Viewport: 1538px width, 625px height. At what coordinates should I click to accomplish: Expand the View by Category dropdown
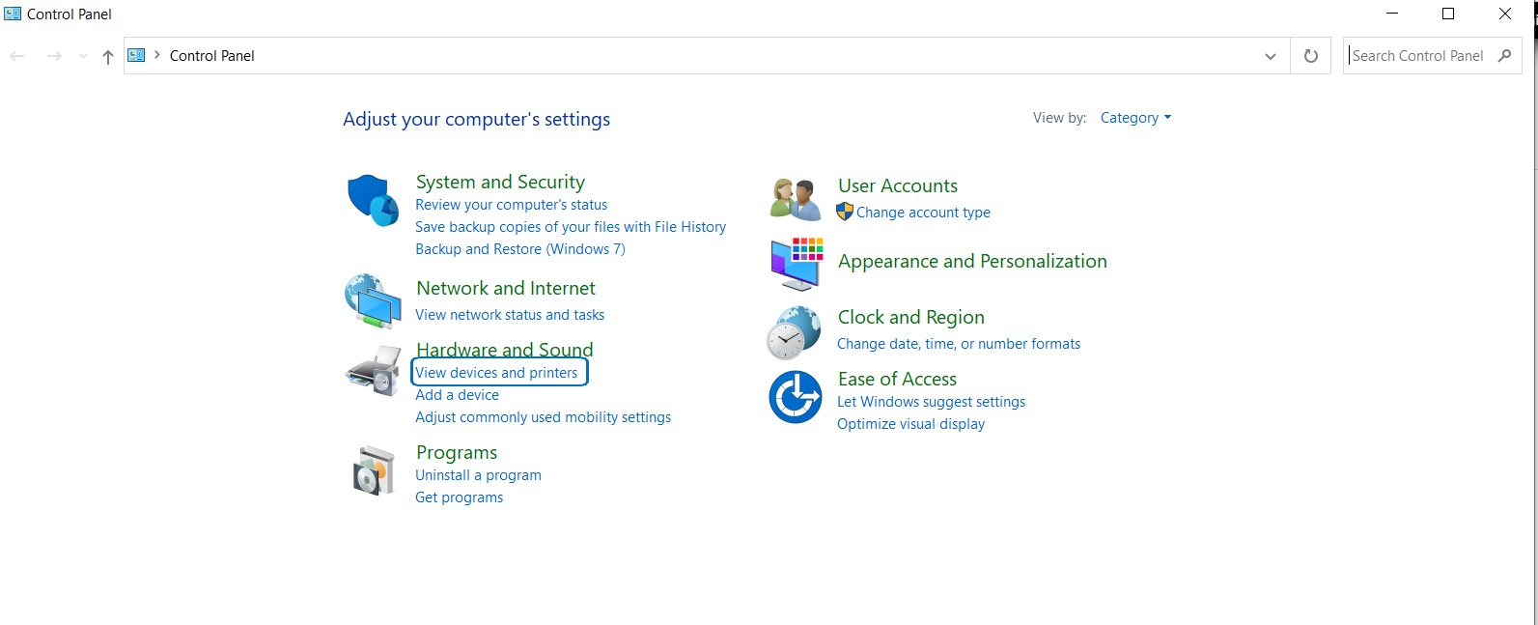tap(1135, 118)
